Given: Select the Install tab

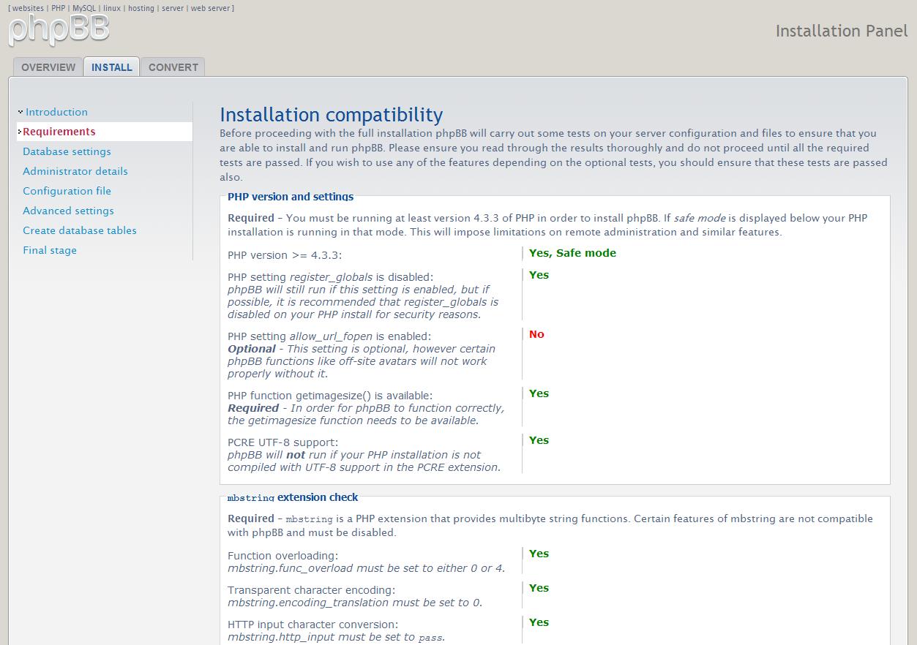Looking at the screenshot, I should (112, 67).
